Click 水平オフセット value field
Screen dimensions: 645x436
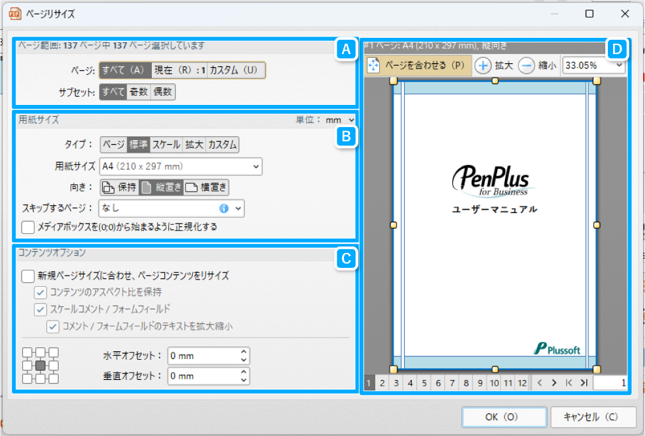pyautogui.click(x=203, y=356)
